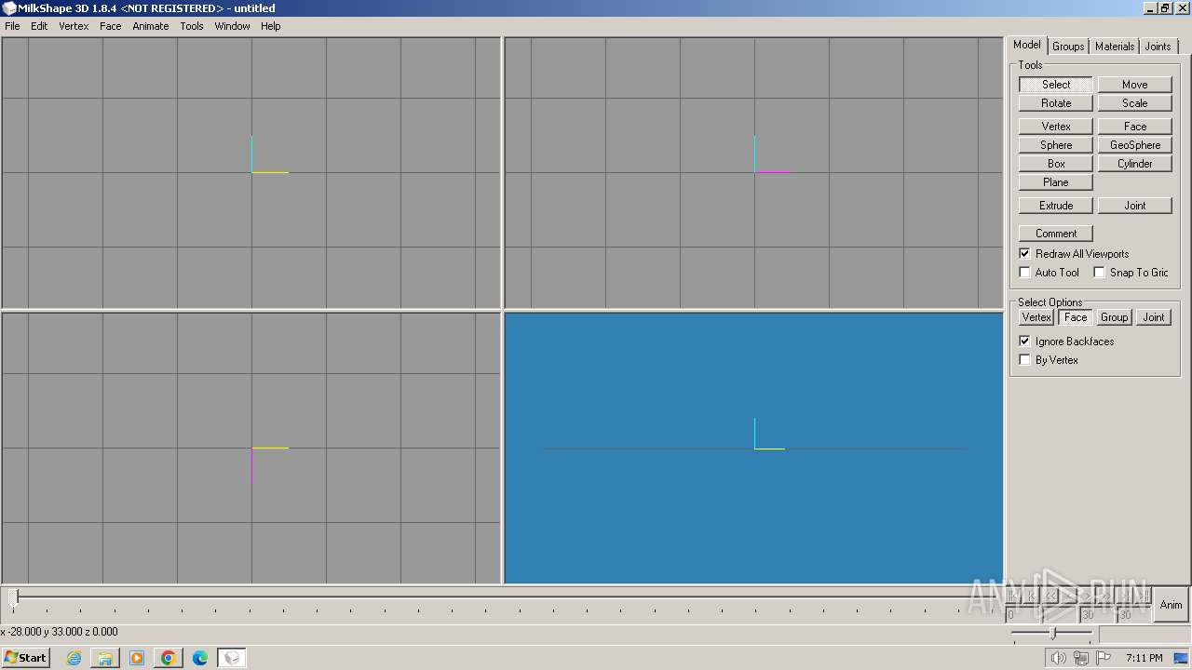The height and width of the screenshot is (670, 1192).
Task: Click the animation timeline slider thumb
Action: 14,596
